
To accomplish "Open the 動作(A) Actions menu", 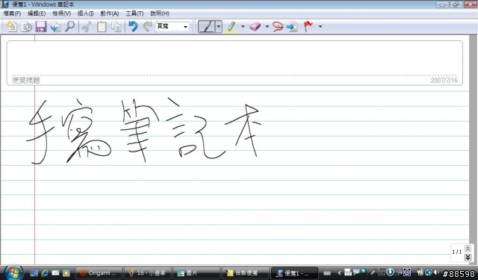I will pyautogui.click(x=110, y=13).
